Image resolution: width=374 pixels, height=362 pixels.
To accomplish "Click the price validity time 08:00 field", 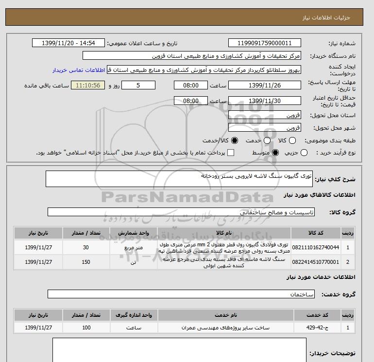I will [191, 101].
